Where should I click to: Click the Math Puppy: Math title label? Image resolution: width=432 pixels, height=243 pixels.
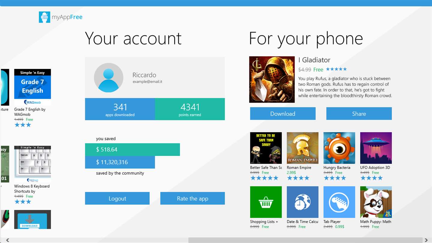pyautogui.click(x=376, y=221)
